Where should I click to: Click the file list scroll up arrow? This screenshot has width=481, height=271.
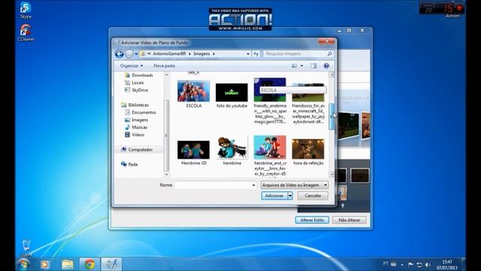tap(331, 75)
